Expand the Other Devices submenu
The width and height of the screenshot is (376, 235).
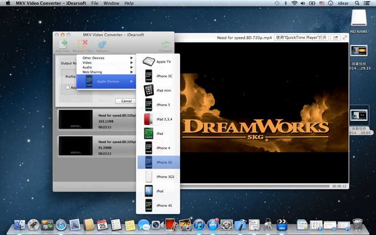pyautogui.click(x=106, y=58)
